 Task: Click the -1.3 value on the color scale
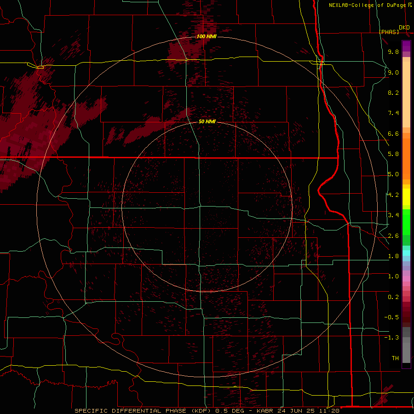391,338
